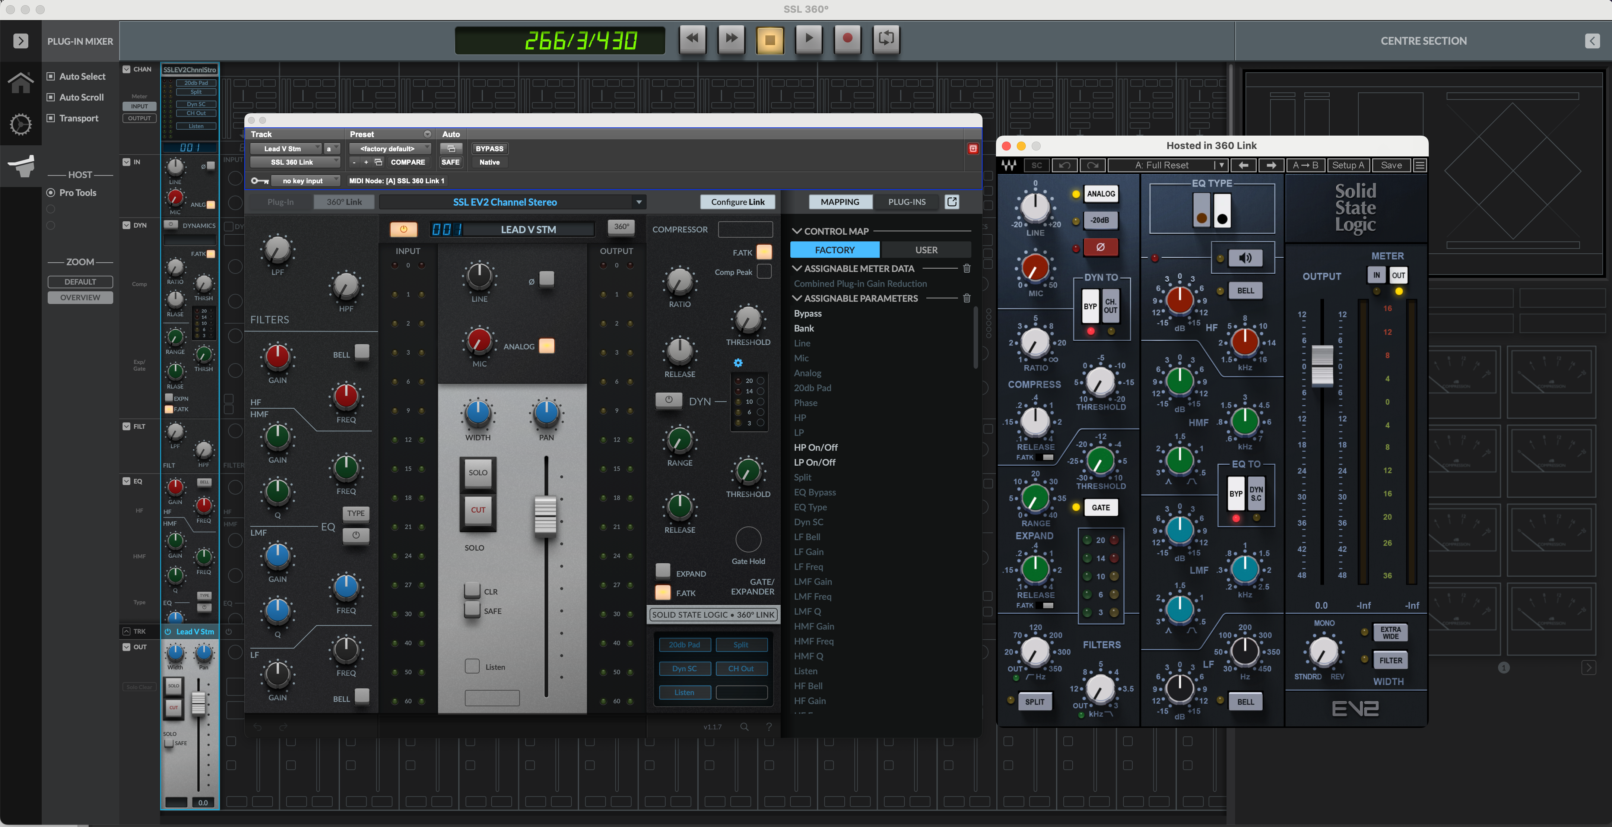This screenshot has width=1612, height=827.
Task: Switch to the MAPPING tab
Action: click(x=840, y=202)
